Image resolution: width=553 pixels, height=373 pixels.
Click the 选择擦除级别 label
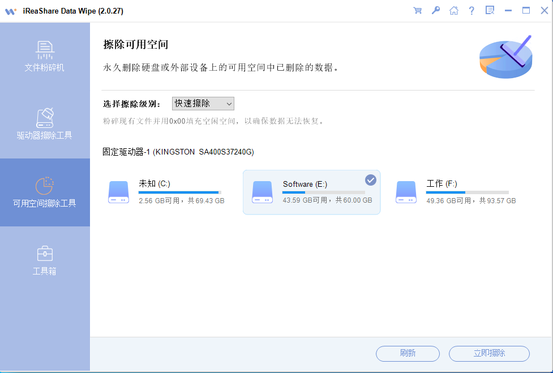point(131,104)
